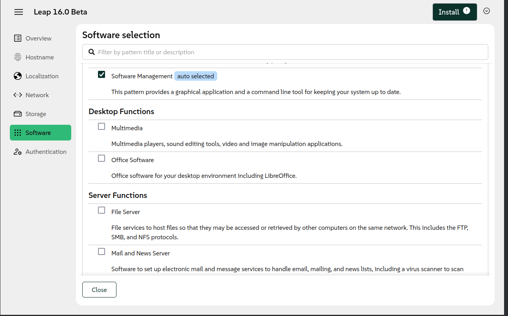
Task: Enable the Multimedia pattern checkbox
Action: [x=102, y=126]
